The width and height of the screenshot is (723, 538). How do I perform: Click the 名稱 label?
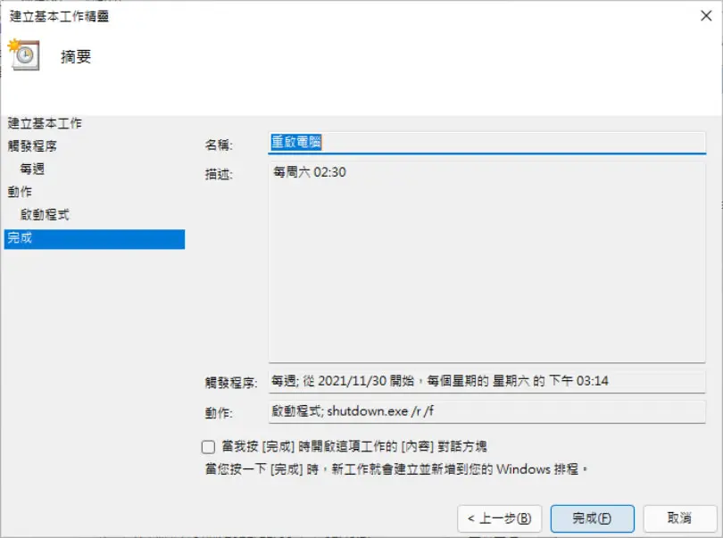click(x=219, y=145)
